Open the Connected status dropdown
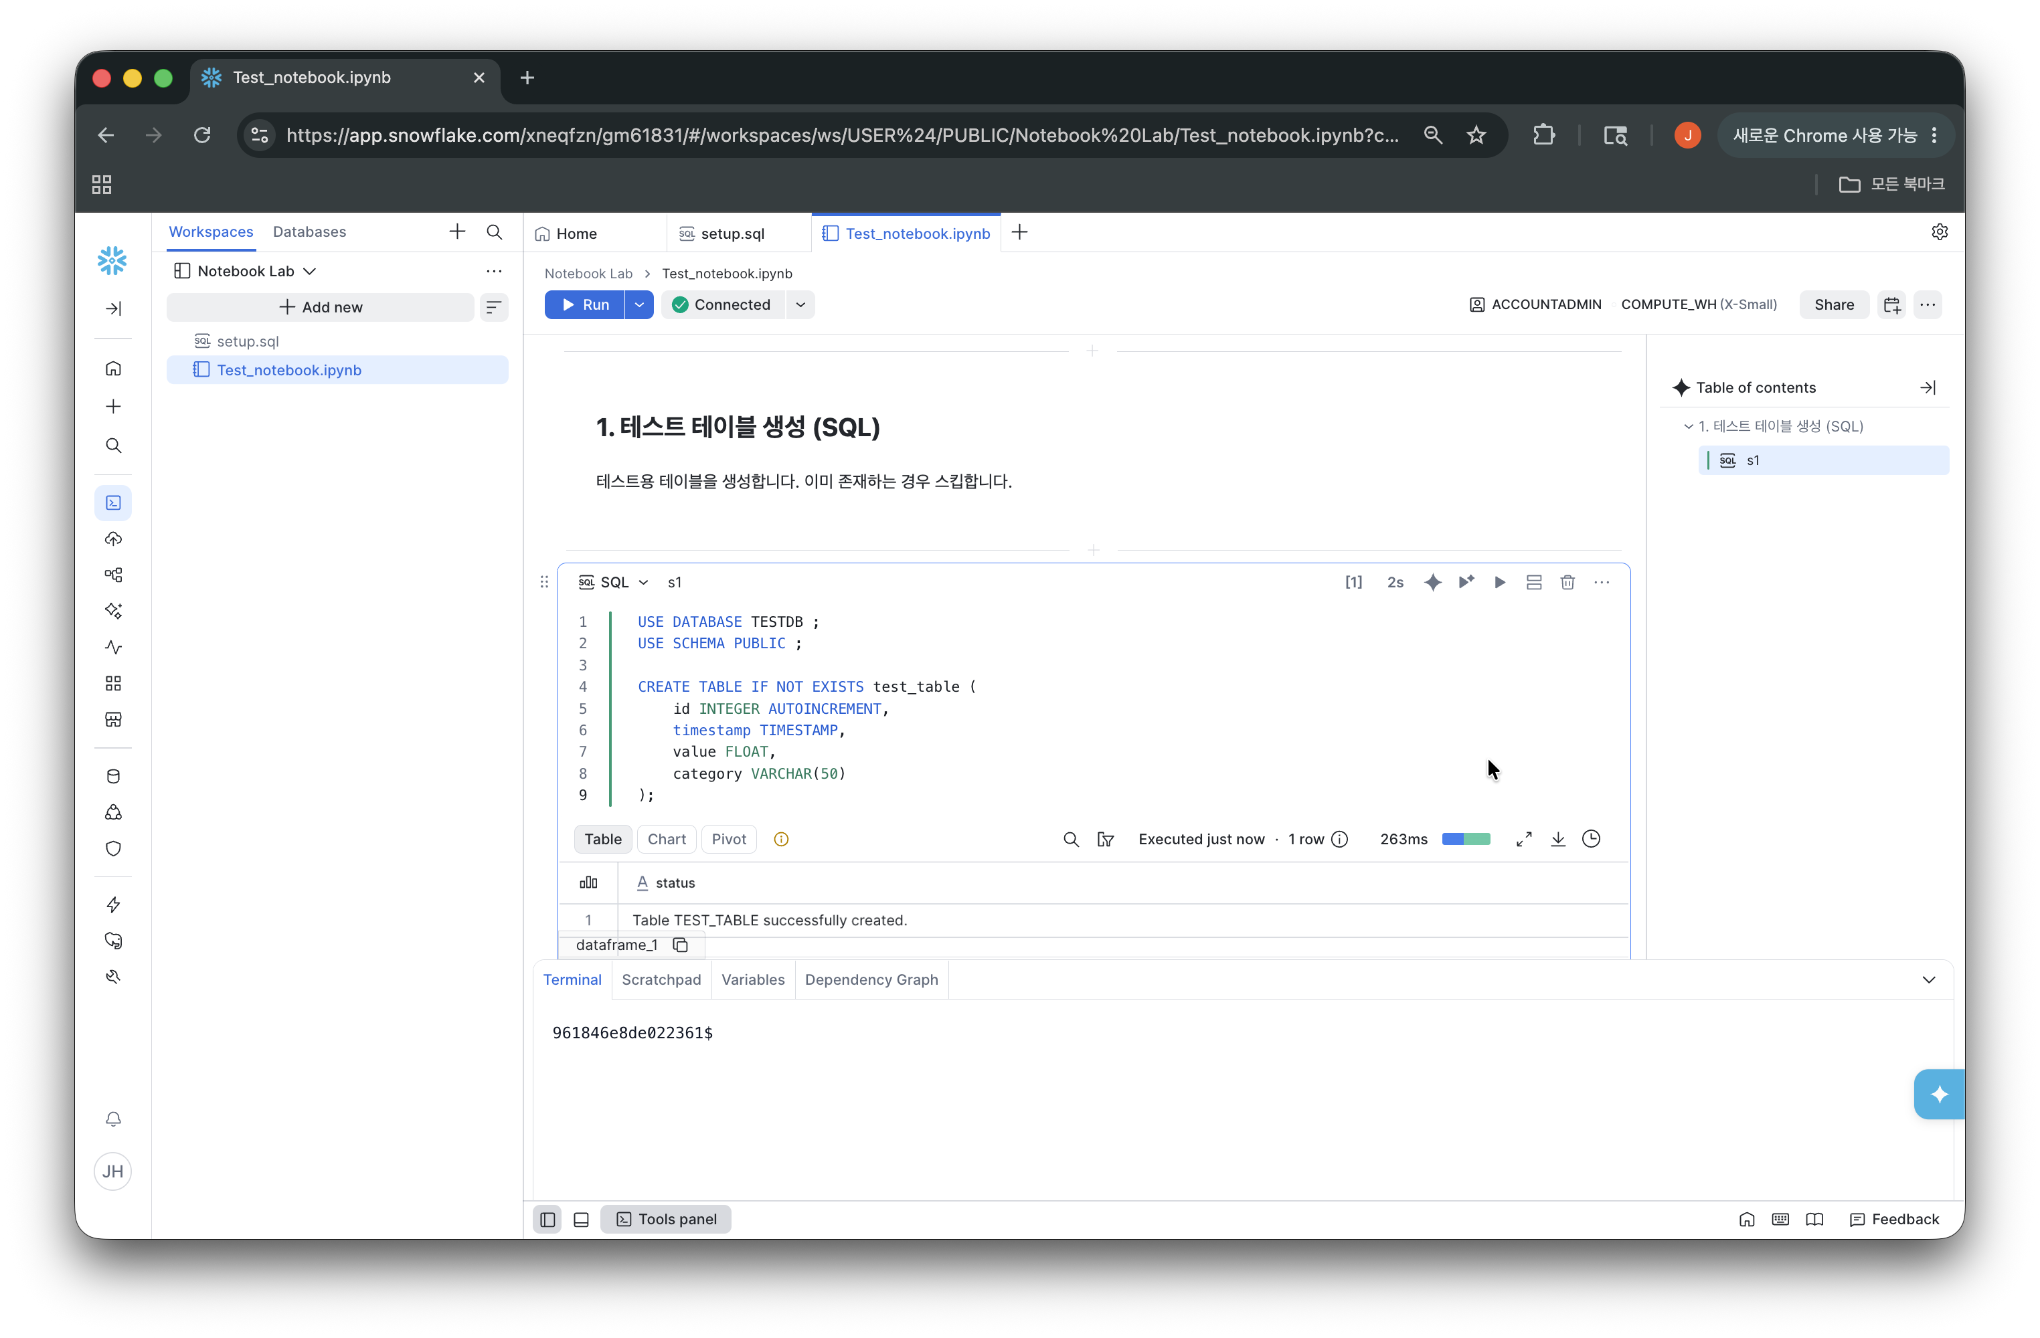The height and width of the screenshot is (1338, 2040). point(800,305)
